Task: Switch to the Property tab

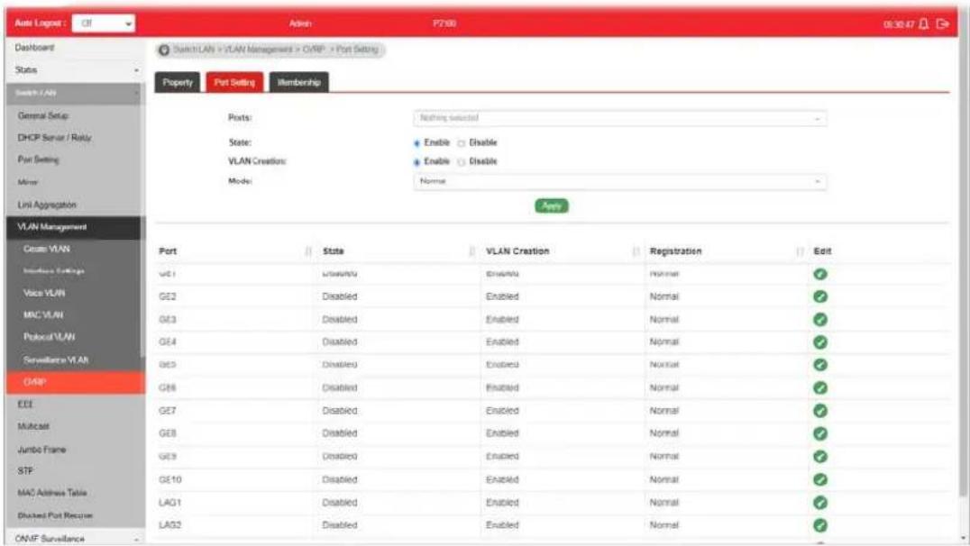Action: tap(178, 82)
